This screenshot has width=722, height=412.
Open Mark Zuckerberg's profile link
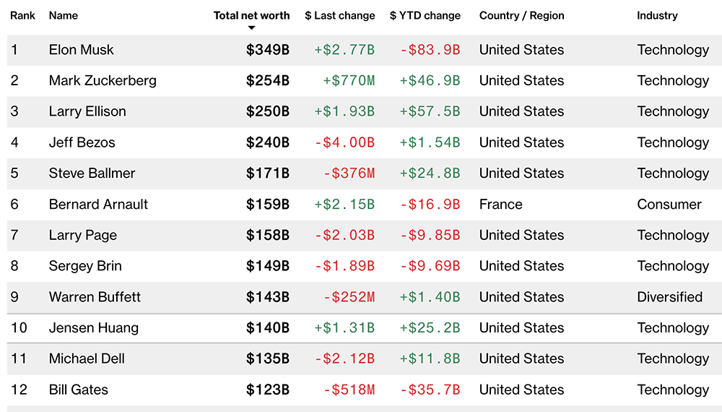103,80
